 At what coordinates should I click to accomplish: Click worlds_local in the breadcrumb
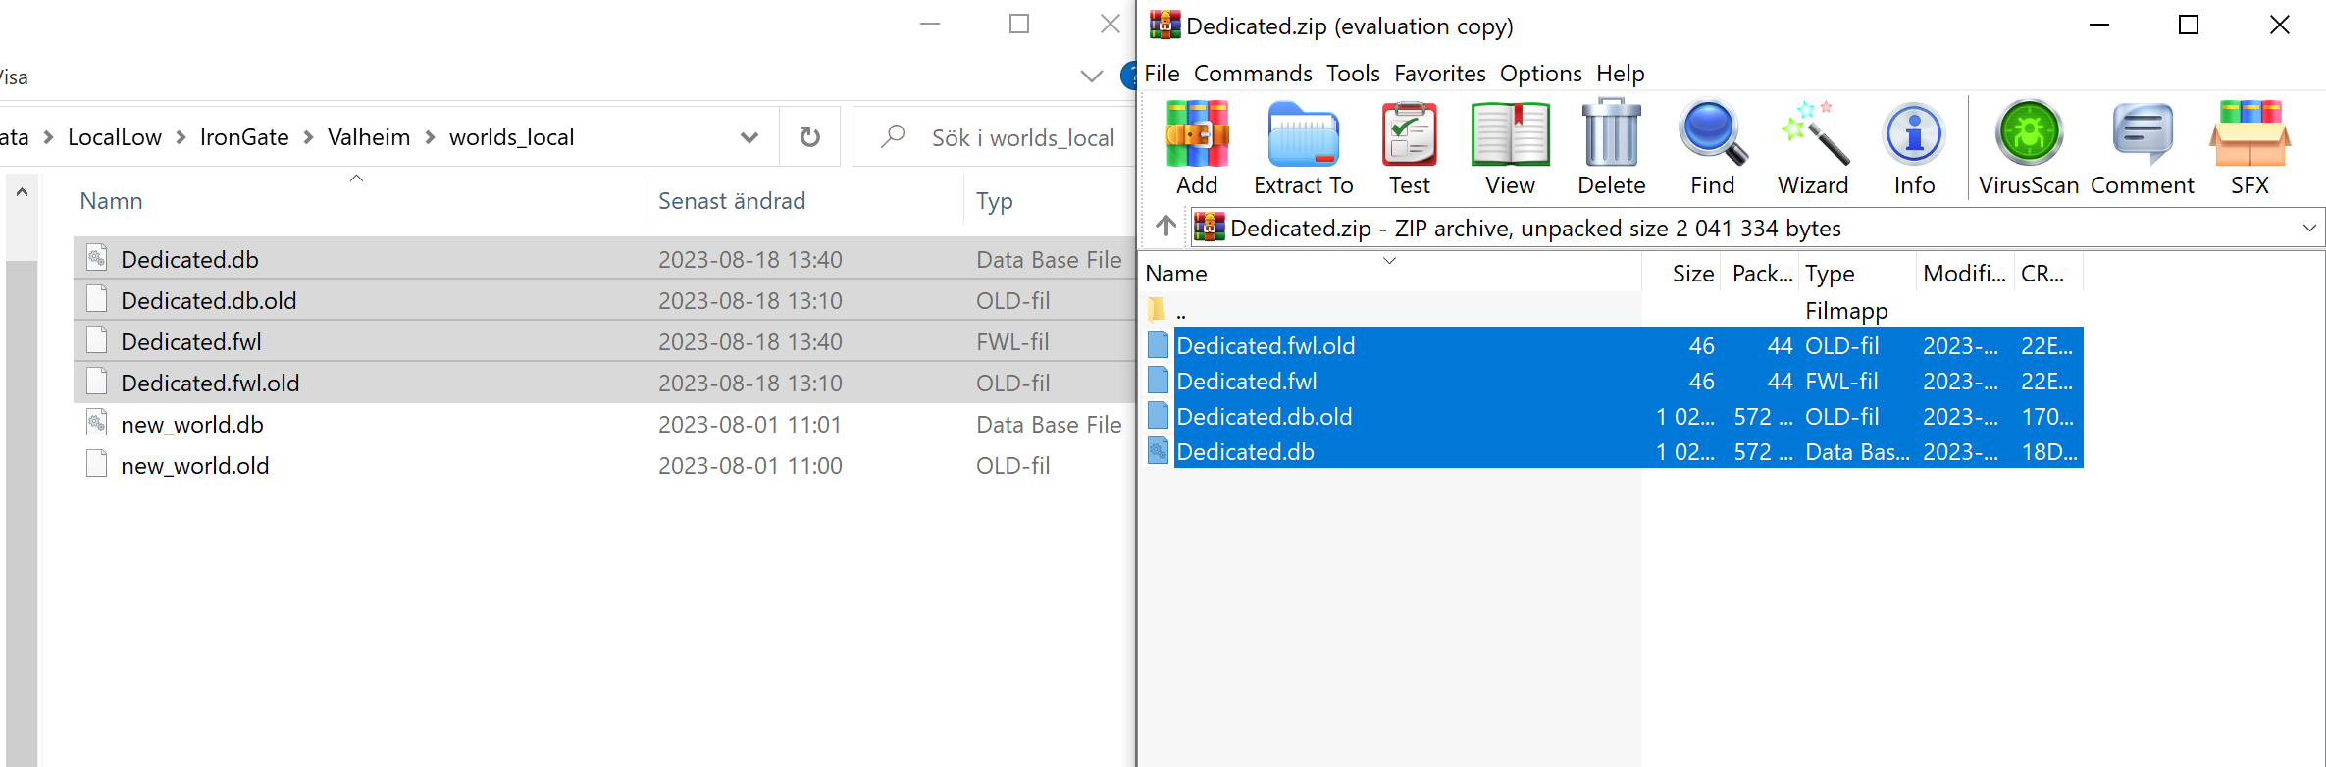click(x=512, y=137)
